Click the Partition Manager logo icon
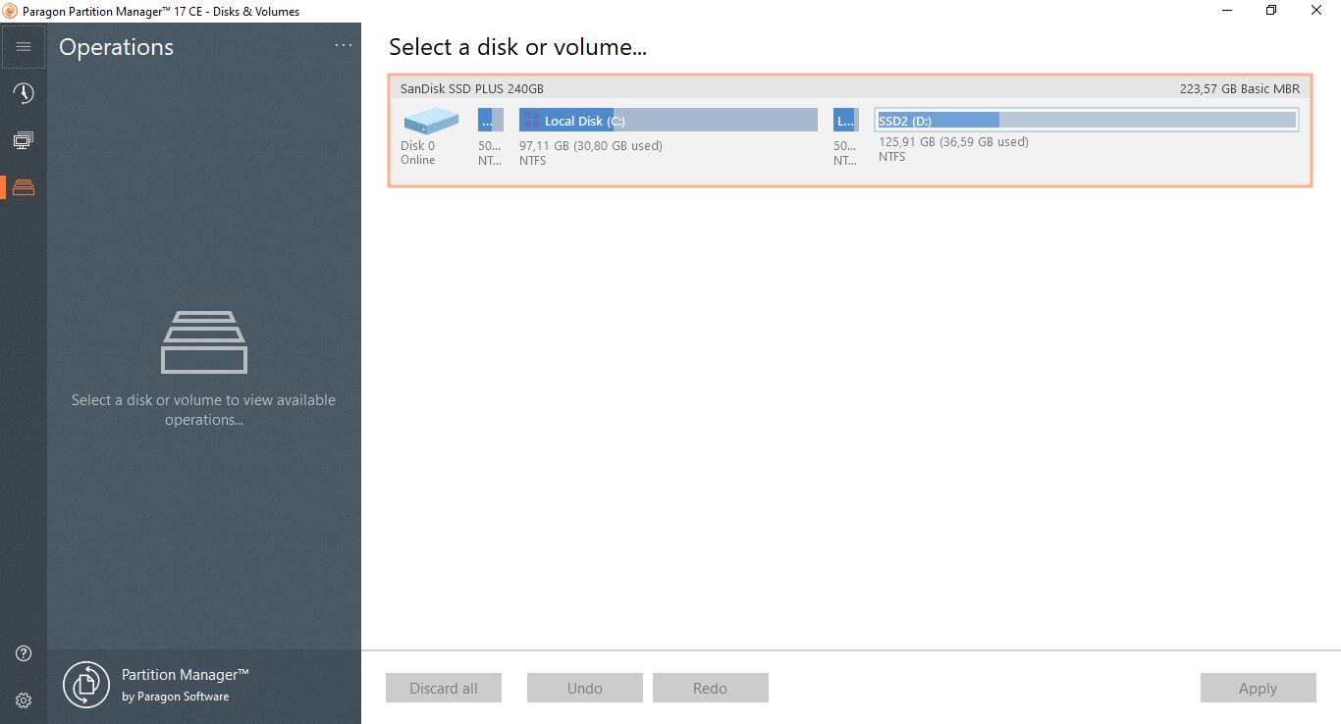 click(86, 685)
